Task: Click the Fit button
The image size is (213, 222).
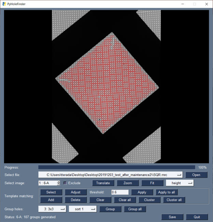Action: pyautogui.click(x=152, y=183)
